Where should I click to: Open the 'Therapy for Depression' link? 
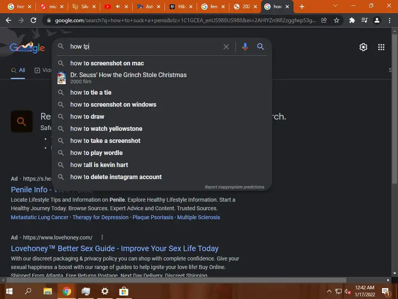pyautogui.click(x=101, y=217)
